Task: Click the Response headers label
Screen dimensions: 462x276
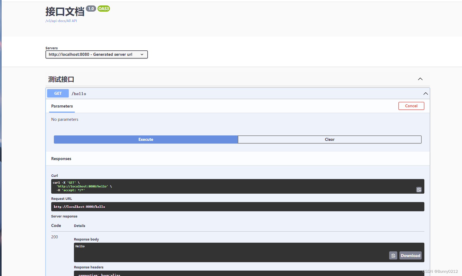Action: click(89, 267)
